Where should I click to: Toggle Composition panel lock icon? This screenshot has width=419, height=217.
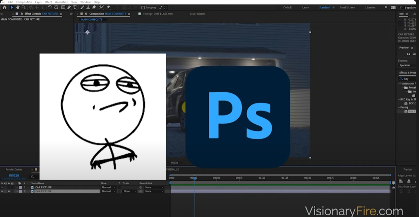click(x=86, y=14)
